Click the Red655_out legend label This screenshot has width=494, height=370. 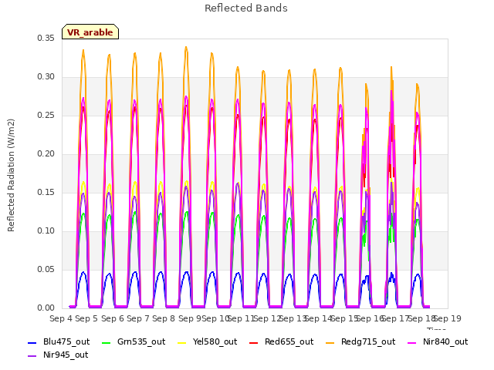289,341
